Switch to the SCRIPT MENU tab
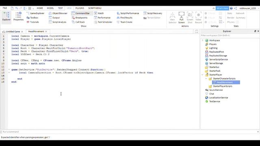 [x=95, y=8]
